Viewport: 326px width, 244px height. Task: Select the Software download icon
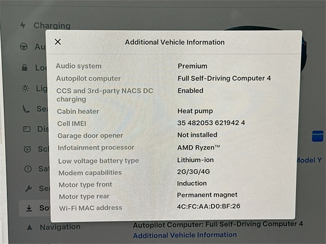coord(29,208)
